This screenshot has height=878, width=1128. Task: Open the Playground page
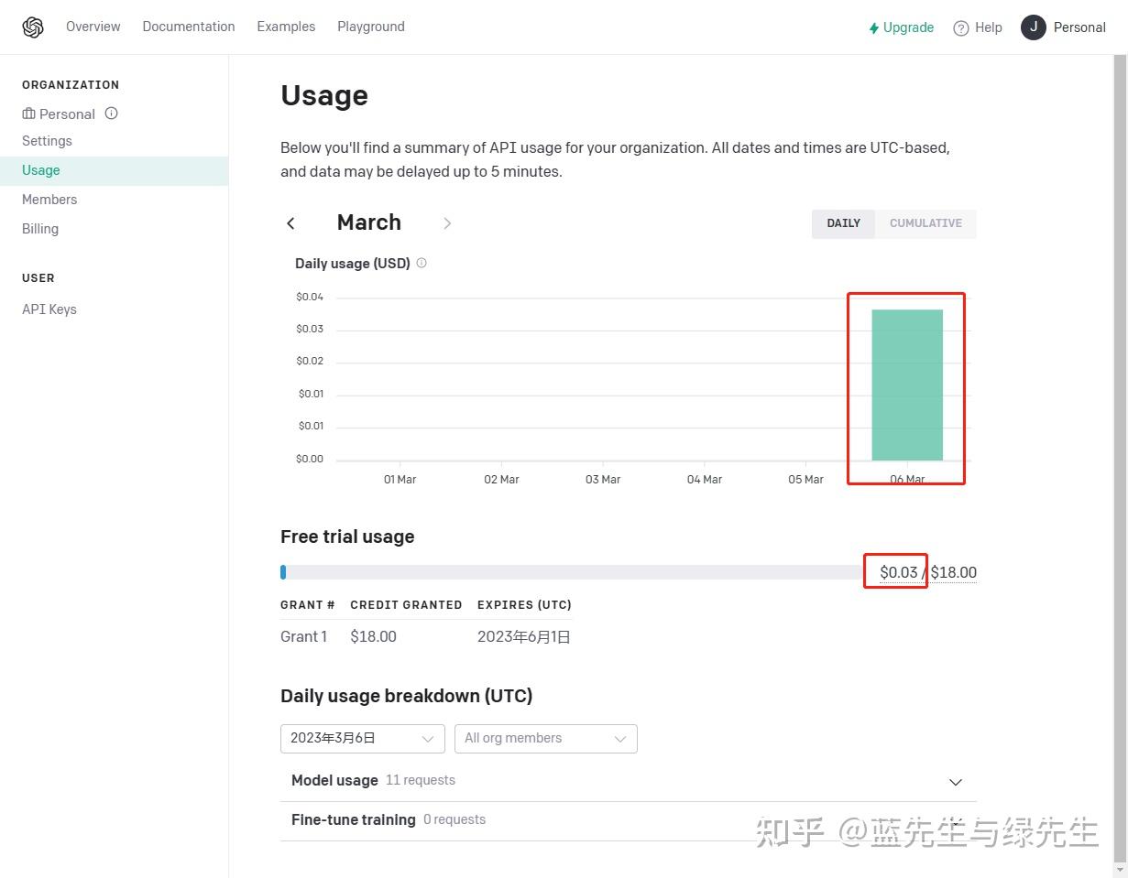(370, 27)
